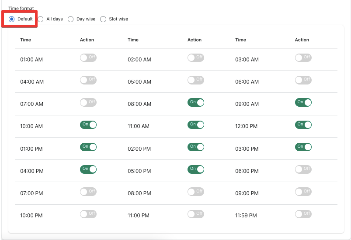Screen dimensions: 351x240
Task: Select the Default time format radio button
Action: click(x=12, y=19)
